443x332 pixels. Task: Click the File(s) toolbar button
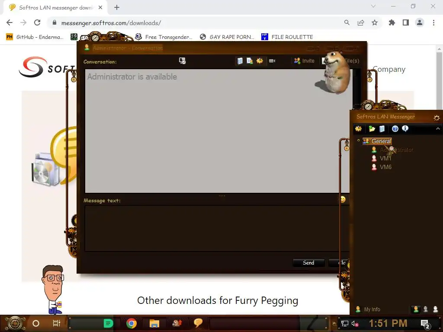[x=340, y=61]
